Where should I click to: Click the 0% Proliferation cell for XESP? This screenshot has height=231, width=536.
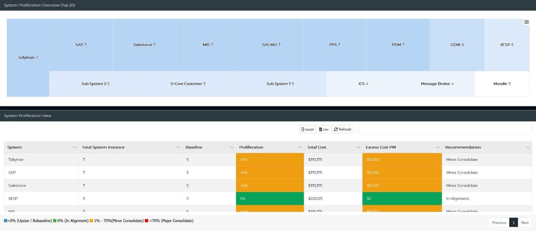(x=270, y=199)
